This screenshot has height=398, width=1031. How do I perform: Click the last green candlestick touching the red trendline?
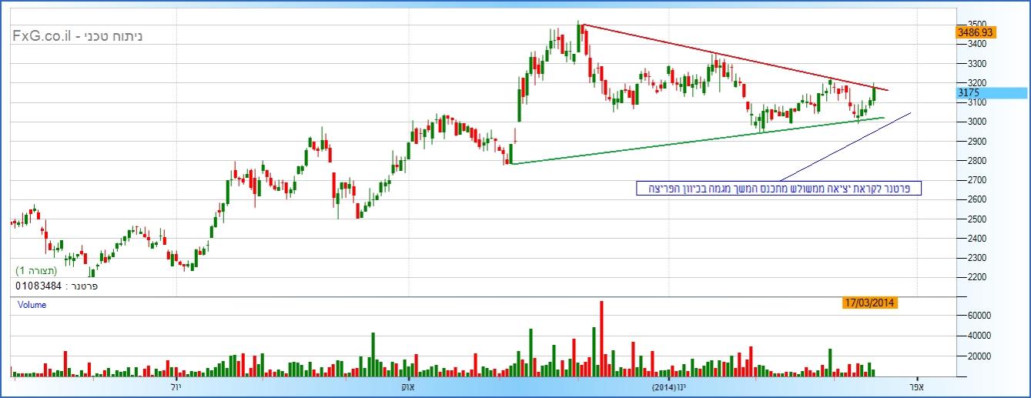pos(874,95)
